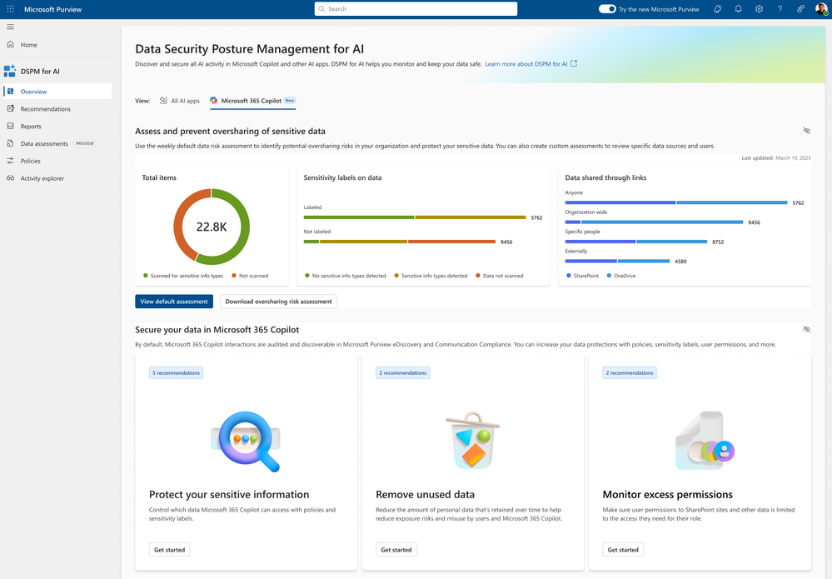
Task: Click the search magnifier icon
Action: click(321, 9)
